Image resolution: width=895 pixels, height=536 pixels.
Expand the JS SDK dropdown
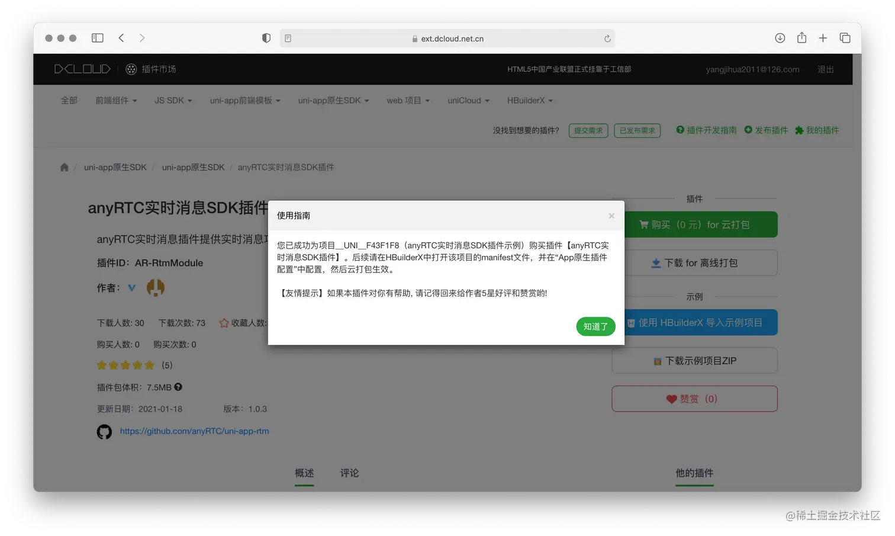(x=173, y=101)
